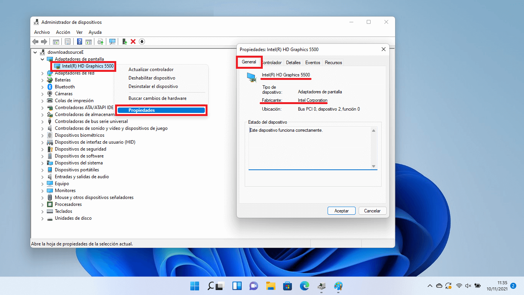Image resolution: width=524 pixels, height=295 pixels.
Task: Click the add driver computer icon with green arrow
Action: pos(124,41)
